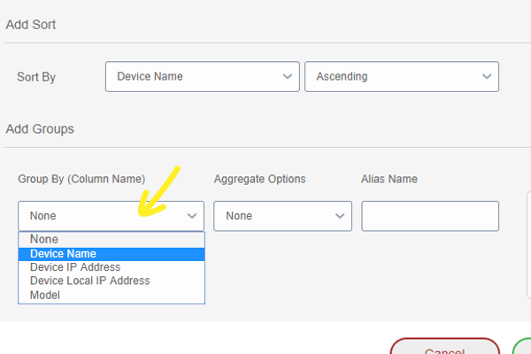Click the chevron arrow on Aggregate Options box

coord(340,216)
